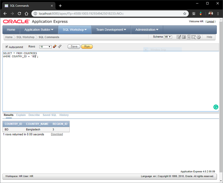Screen dimensions: 223x183
Task: Click the green Grammarly icon in editor
Action: [216, 107]
